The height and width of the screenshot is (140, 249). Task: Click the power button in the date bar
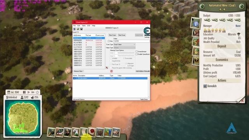click(x=37, y=92)
